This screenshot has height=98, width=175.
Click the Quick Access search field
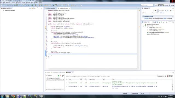tap(147, 5)
